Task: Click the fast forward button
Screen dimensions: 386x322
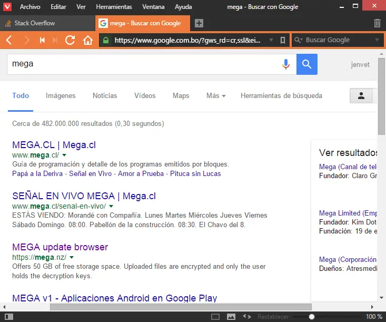Action: click(55, 40)
